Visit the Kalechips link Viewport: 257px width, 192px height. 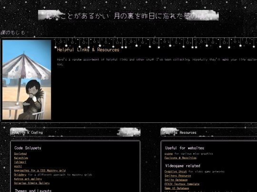point(21,158)
